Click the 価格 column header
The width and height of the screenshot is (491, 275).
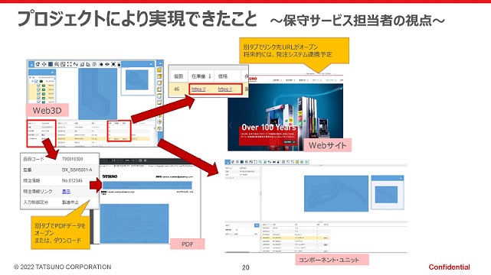click(x=223, y=76)
